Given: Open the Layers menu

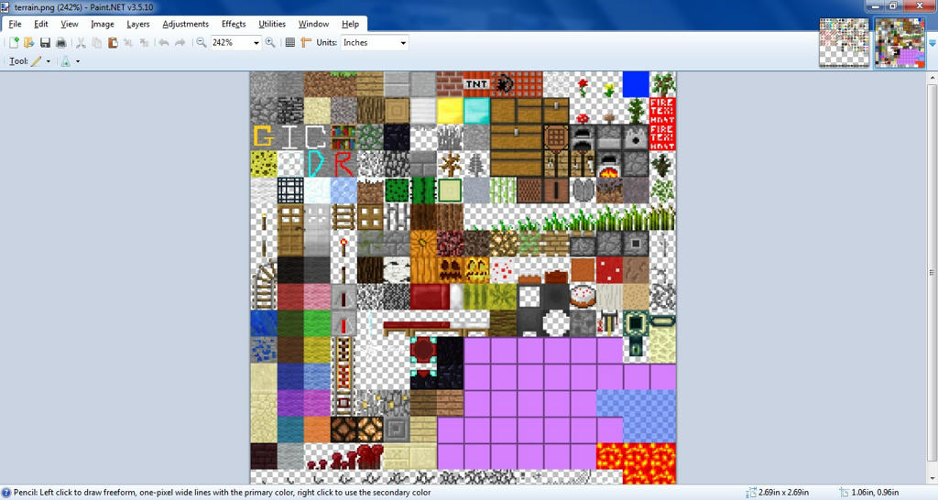Looking at the screenshot, I should point(138,24).
